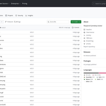The height and width of the screenshot is (106, 106).
Task: Click the v0.0.1 commit message beside .patch file
Action: (32, 89)
